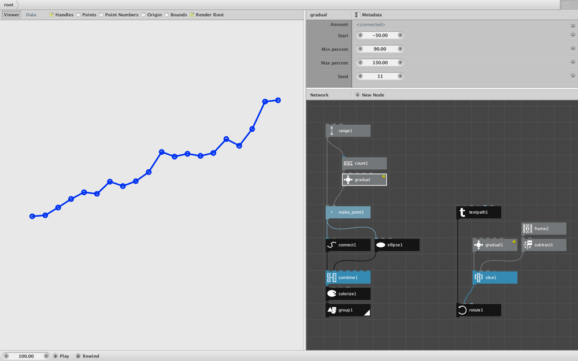
Task: Click the ellipse1 node icon
Action: click(x=381, y=245)
